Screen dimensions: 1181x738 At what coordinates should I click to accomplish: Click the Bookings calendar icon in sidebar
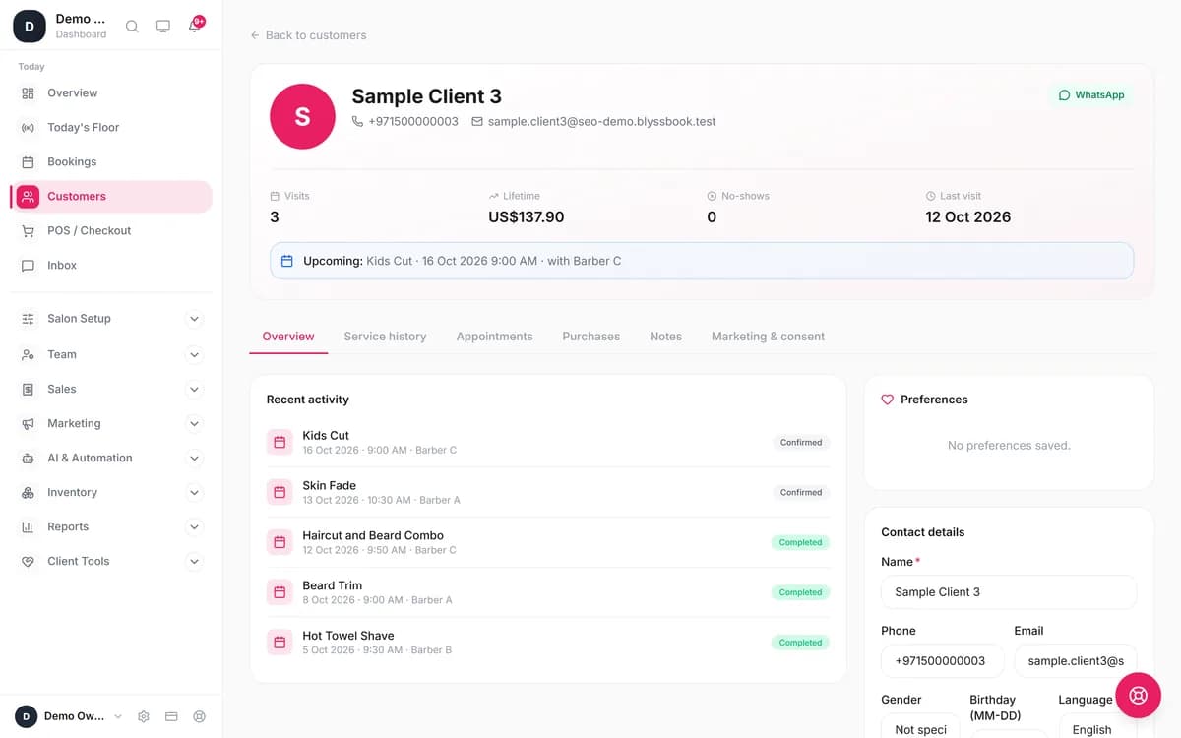(x=28, y=161)
